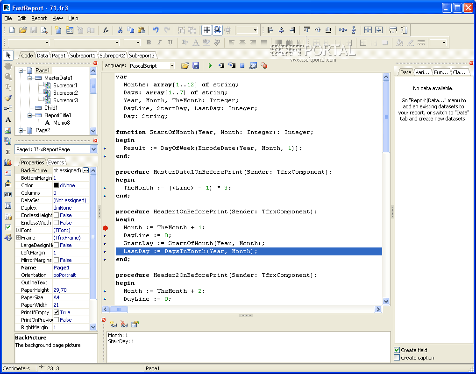Screen dimensions: 476x374
Task: Toggle the PrintOnPreviousPage checkbox
Action: (56, 320)
